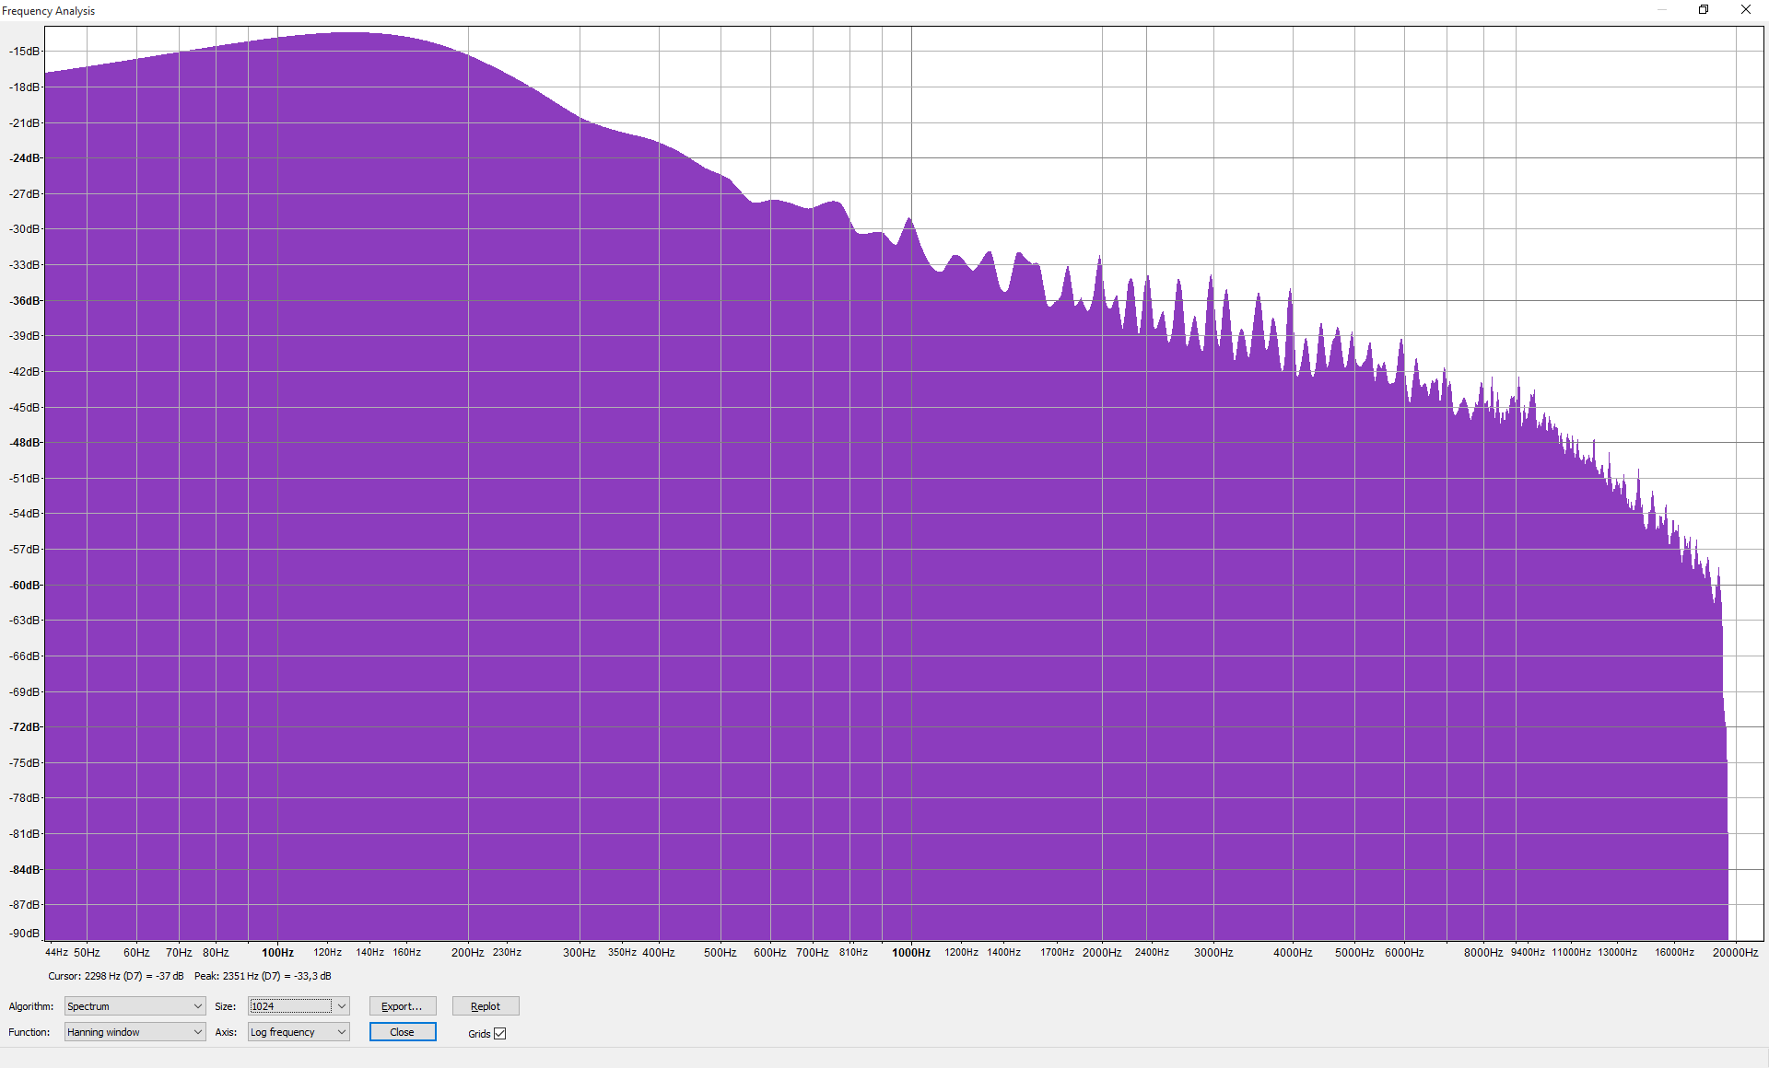This screenshot has width=1769, height=1068.
Task: Click the Cursor readout text 2298 Hz
Action: [x=116, y=976]
